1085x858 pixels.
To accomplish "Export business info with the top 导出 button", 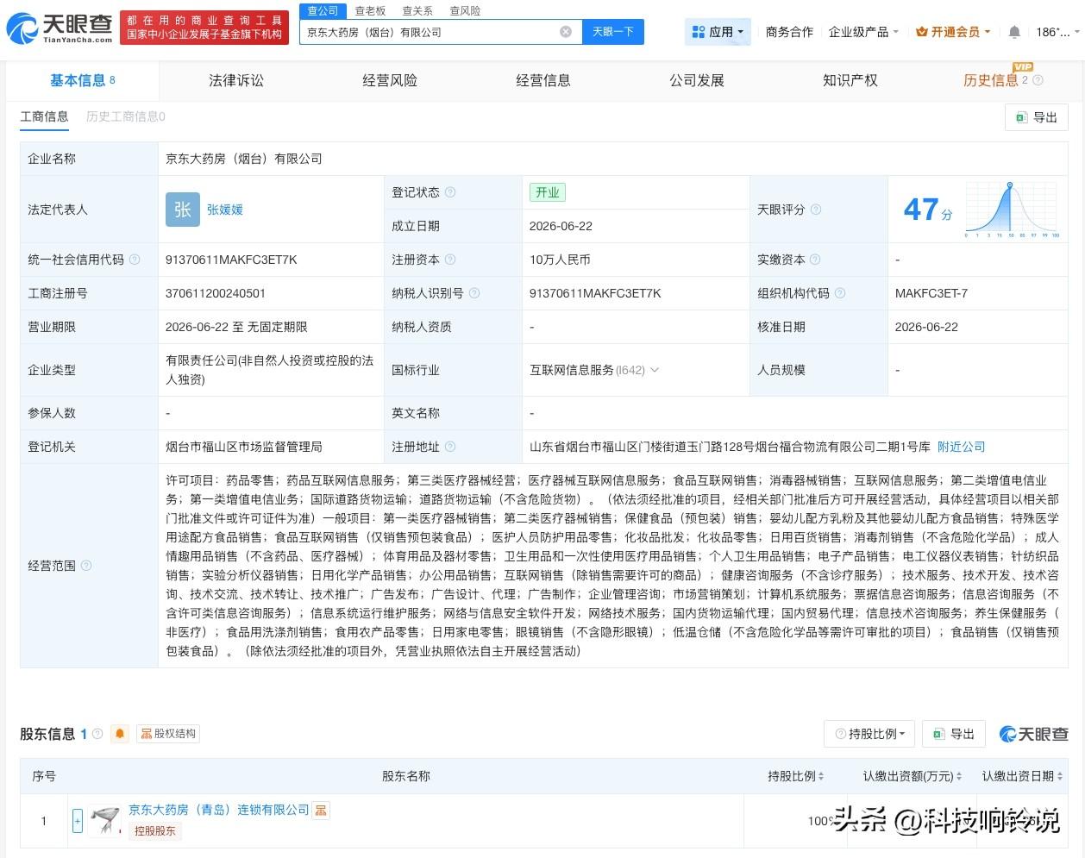I will point(1037,117).
